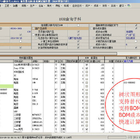Open the 采购 menu
The height and width of the screenshot is (140, 140).
pos(24,6)
